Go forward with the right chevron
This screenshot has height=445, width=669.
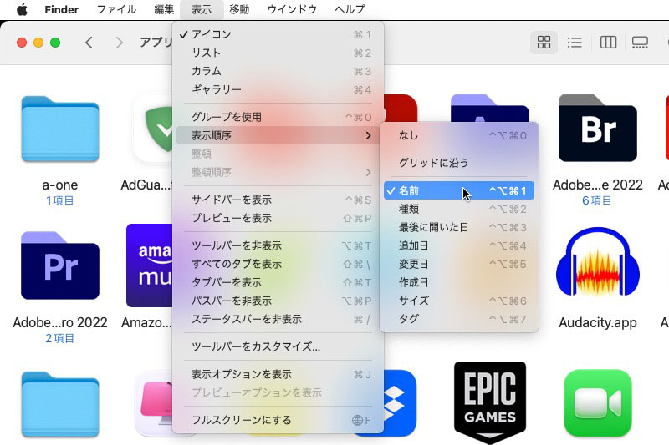pos(119,43)
